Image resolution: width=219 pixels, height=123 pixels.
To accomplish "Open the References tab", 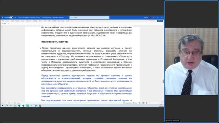I will [28, 21].
